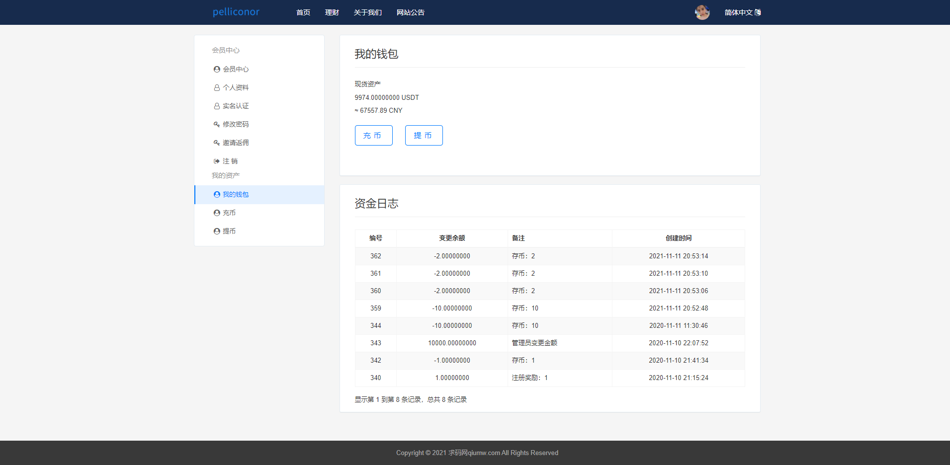
Task: Click the logout icon beside 注销
Action: click(x=217, y=161)
